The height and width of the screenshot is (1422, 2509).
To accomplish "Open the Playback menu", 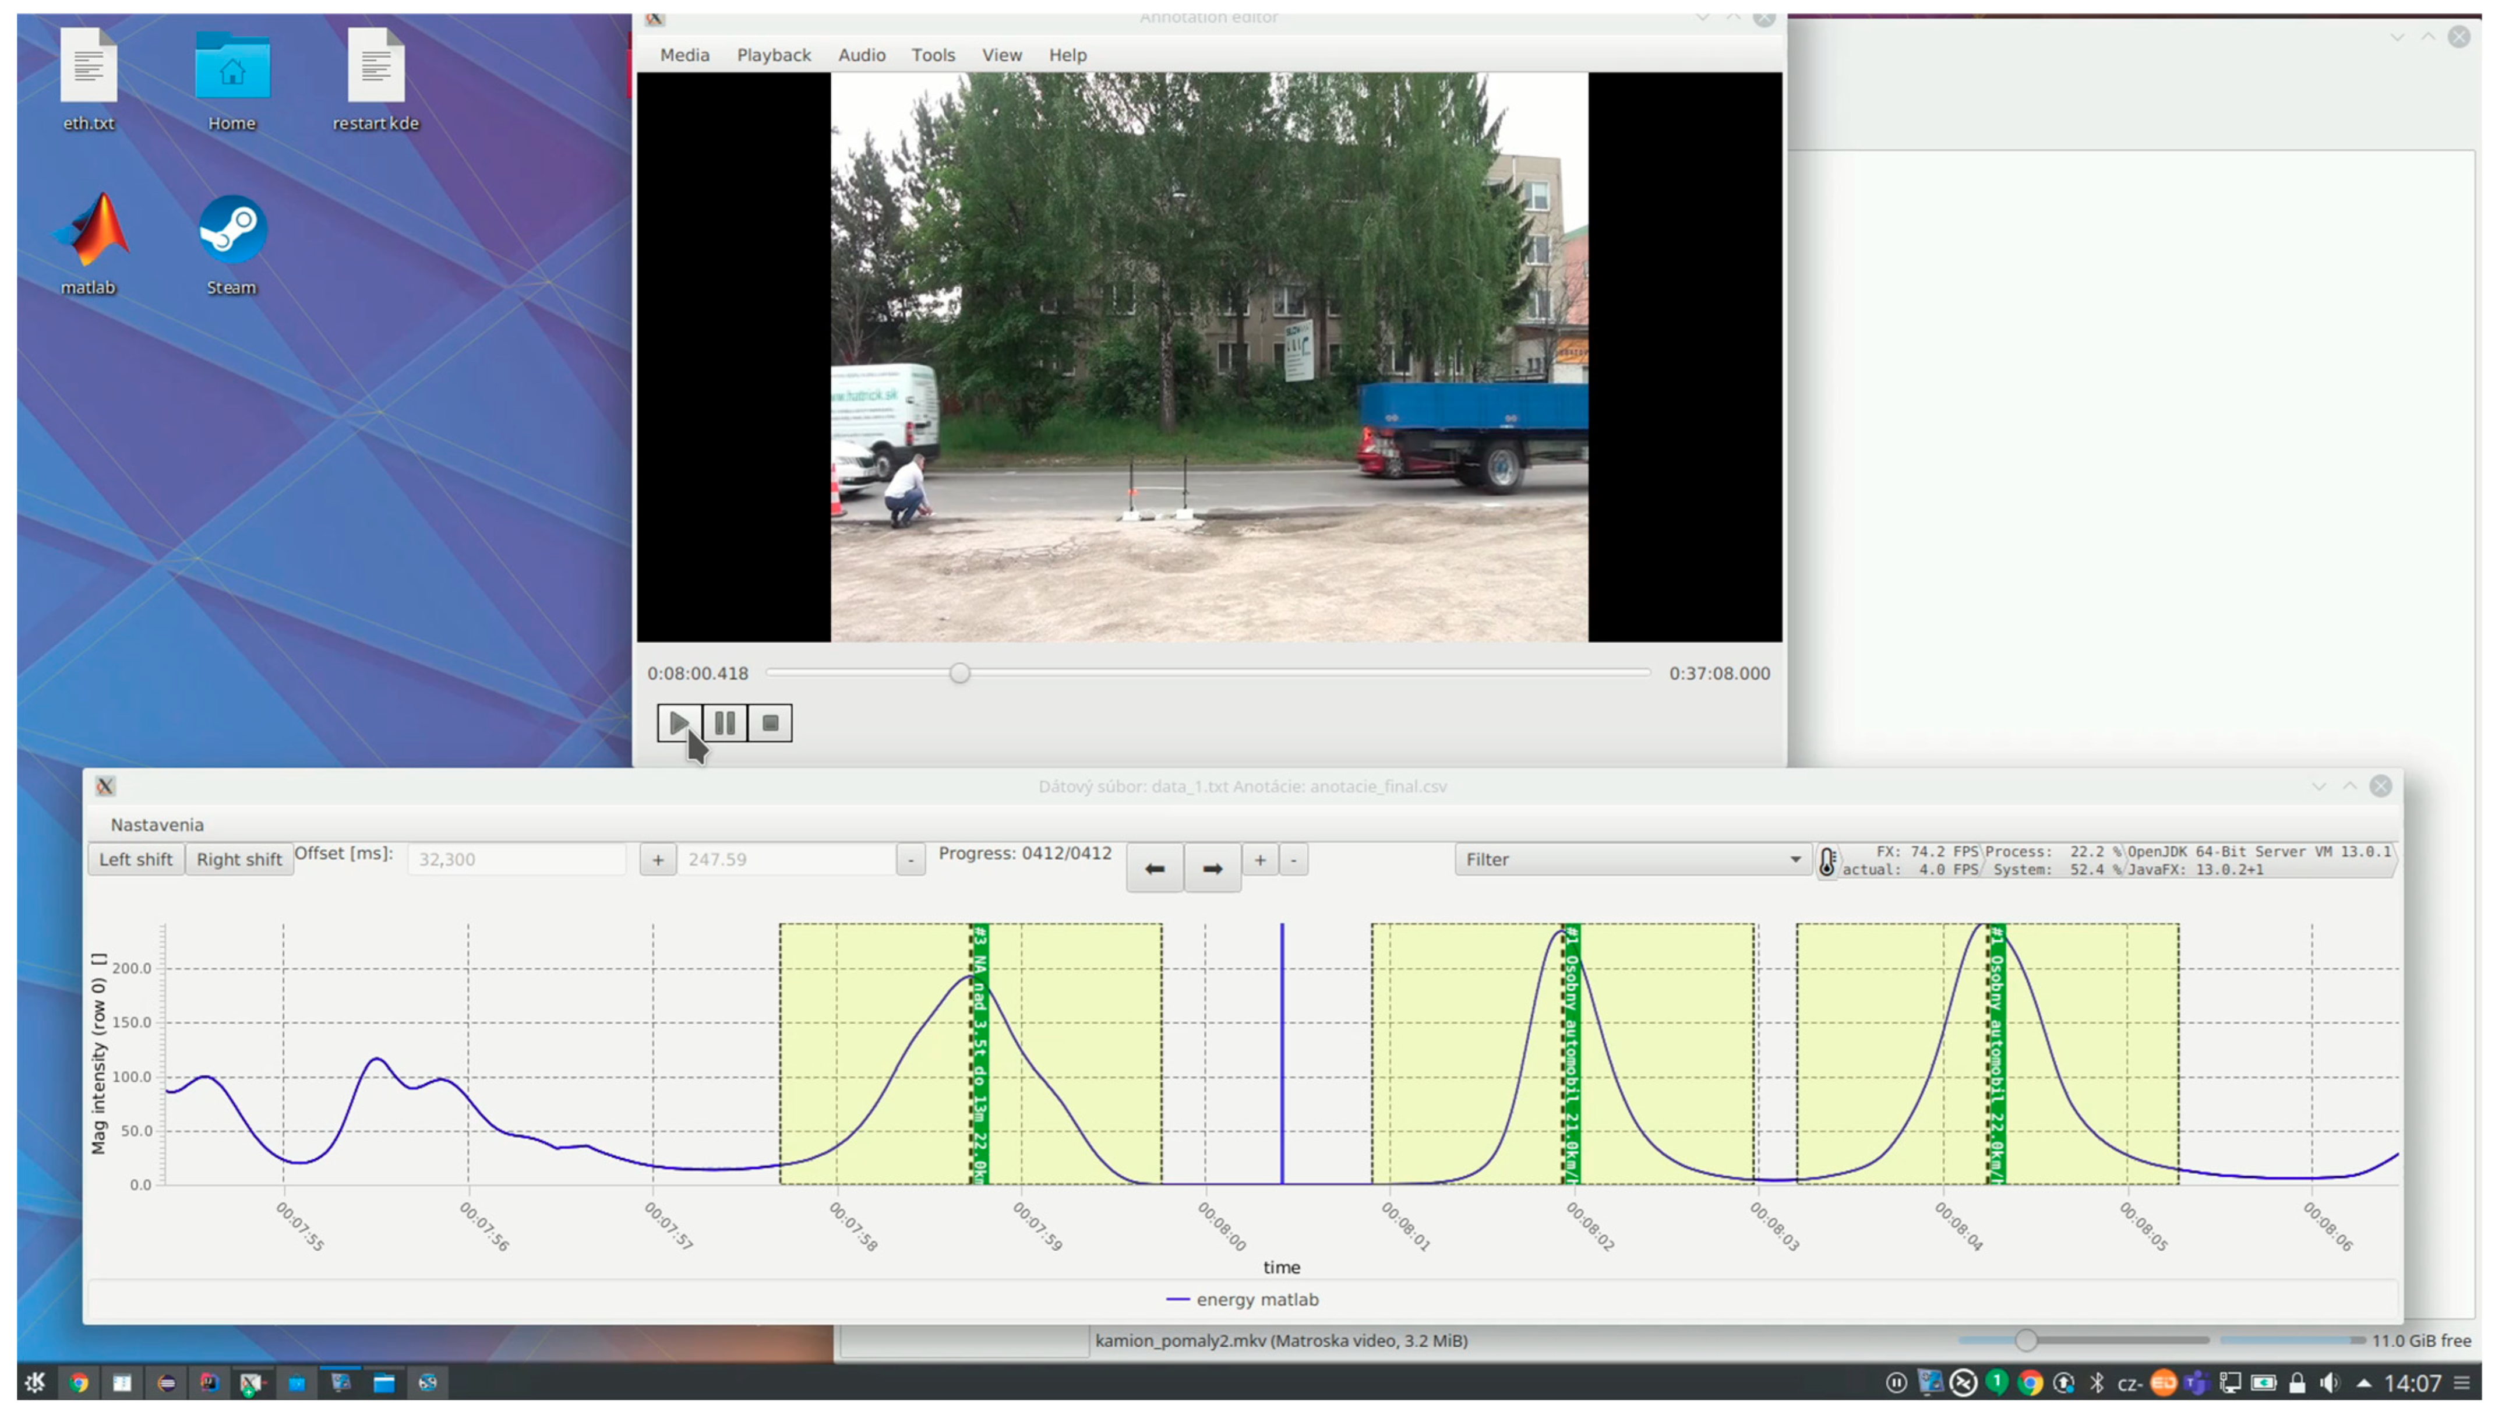I will click(774, 55).
